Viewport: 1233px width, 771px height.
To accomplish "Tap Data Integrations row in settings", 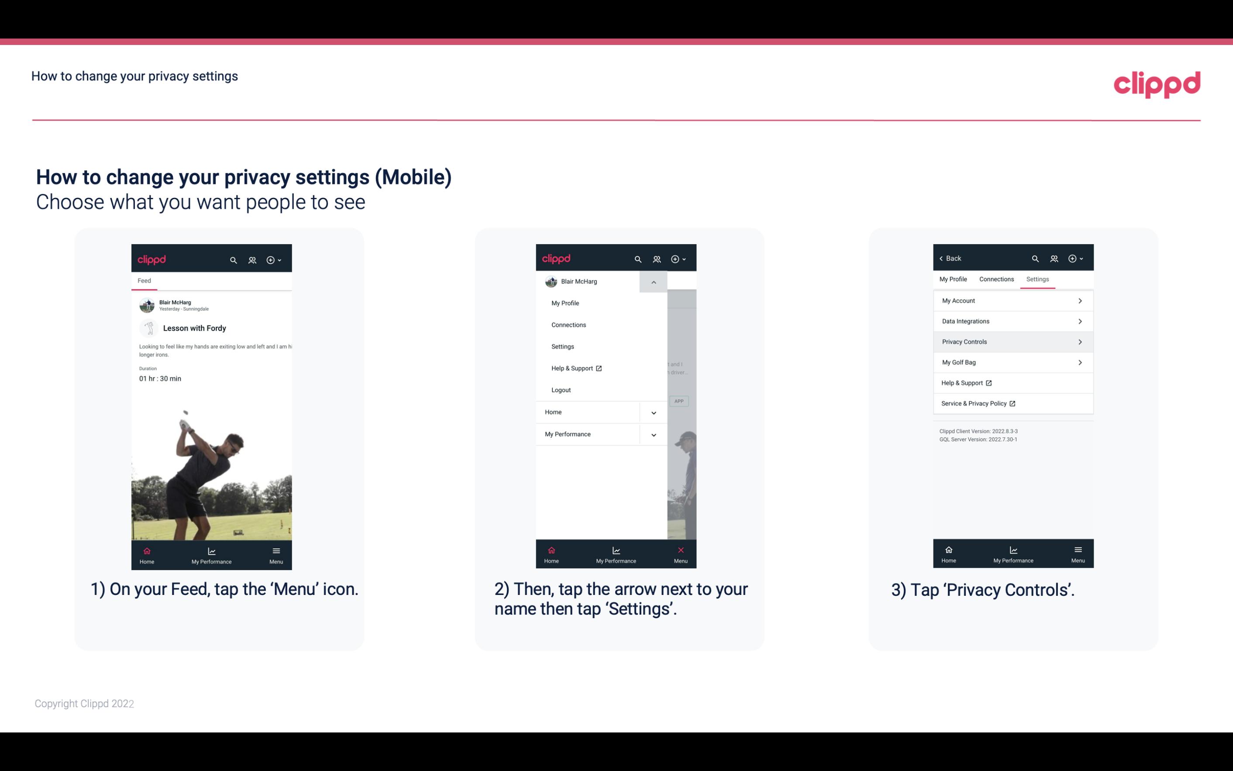I will [1012, 321].
